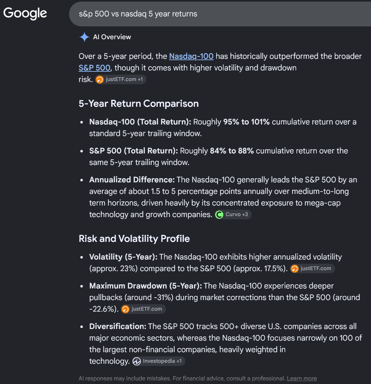Click the justETF.com chip after volatility line
This screenshot has width=371, height=384.
(312, 269)
